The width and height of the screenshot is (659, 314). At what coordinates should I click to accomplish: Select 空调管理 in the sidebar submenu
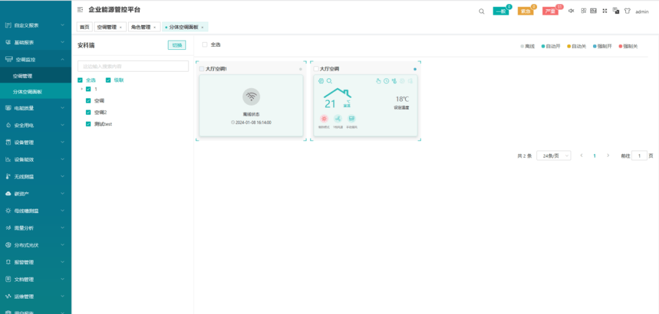click(23, 76)
